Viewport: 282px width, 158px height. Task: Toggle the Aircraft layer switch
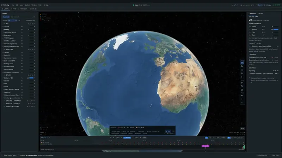point(32,27)
